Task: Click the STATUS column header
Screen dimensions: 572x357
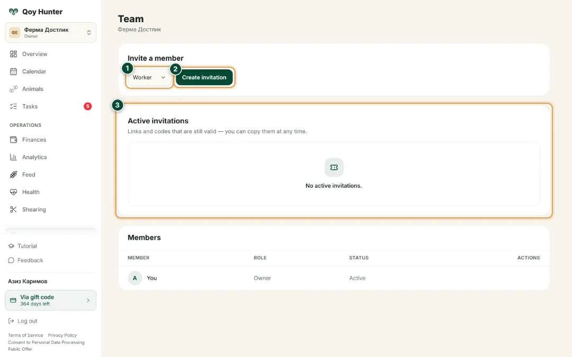Action: [x=359, y=258]
